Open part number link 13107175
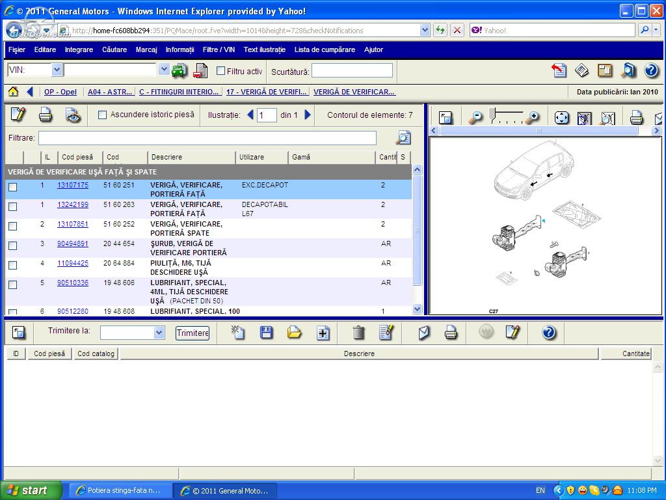This screenshot has height=500, width=666. (x=73, y=185)
